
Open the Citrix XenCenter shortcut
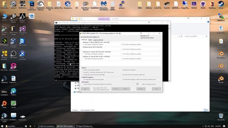[x=22, y=55]
